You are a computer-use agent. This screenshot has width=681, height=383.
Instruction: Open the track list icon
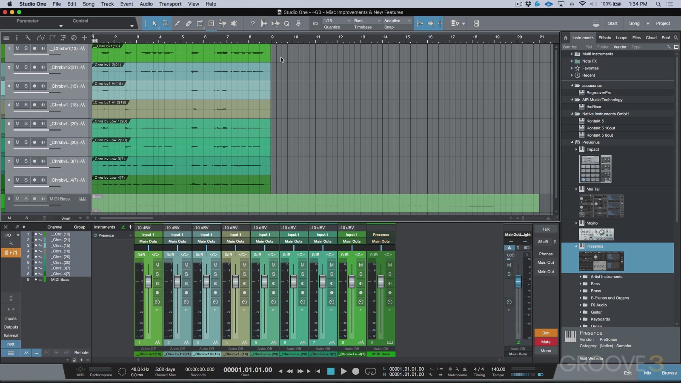(6, 37)
